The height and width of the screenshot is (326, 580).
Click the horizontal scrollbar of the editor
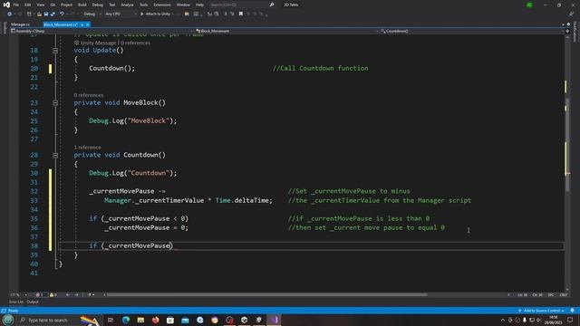[x=266, y=295]
